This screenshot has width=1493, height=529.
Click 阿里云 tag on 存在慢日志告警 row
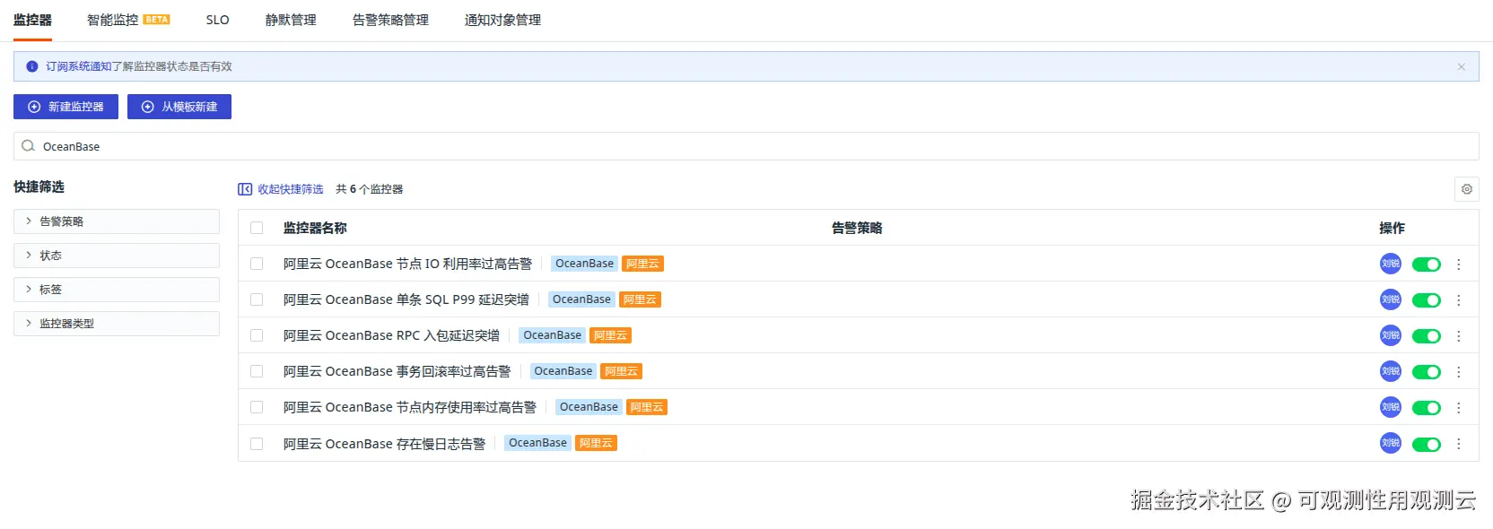(x=596, y=443)
